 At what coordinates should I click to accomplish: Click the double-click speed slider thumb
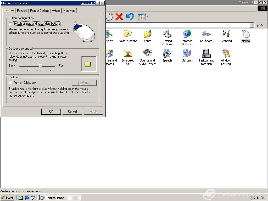click(x=41, y=67)
